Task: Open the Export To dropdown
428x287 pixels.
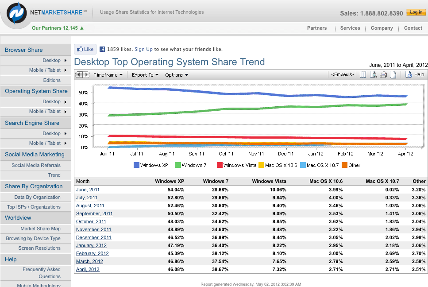Action: click(145, 75)
